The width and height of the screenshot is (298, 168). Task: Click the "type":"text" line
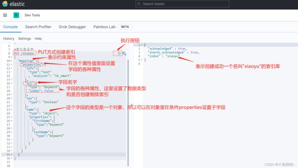[x=40, y=72]
